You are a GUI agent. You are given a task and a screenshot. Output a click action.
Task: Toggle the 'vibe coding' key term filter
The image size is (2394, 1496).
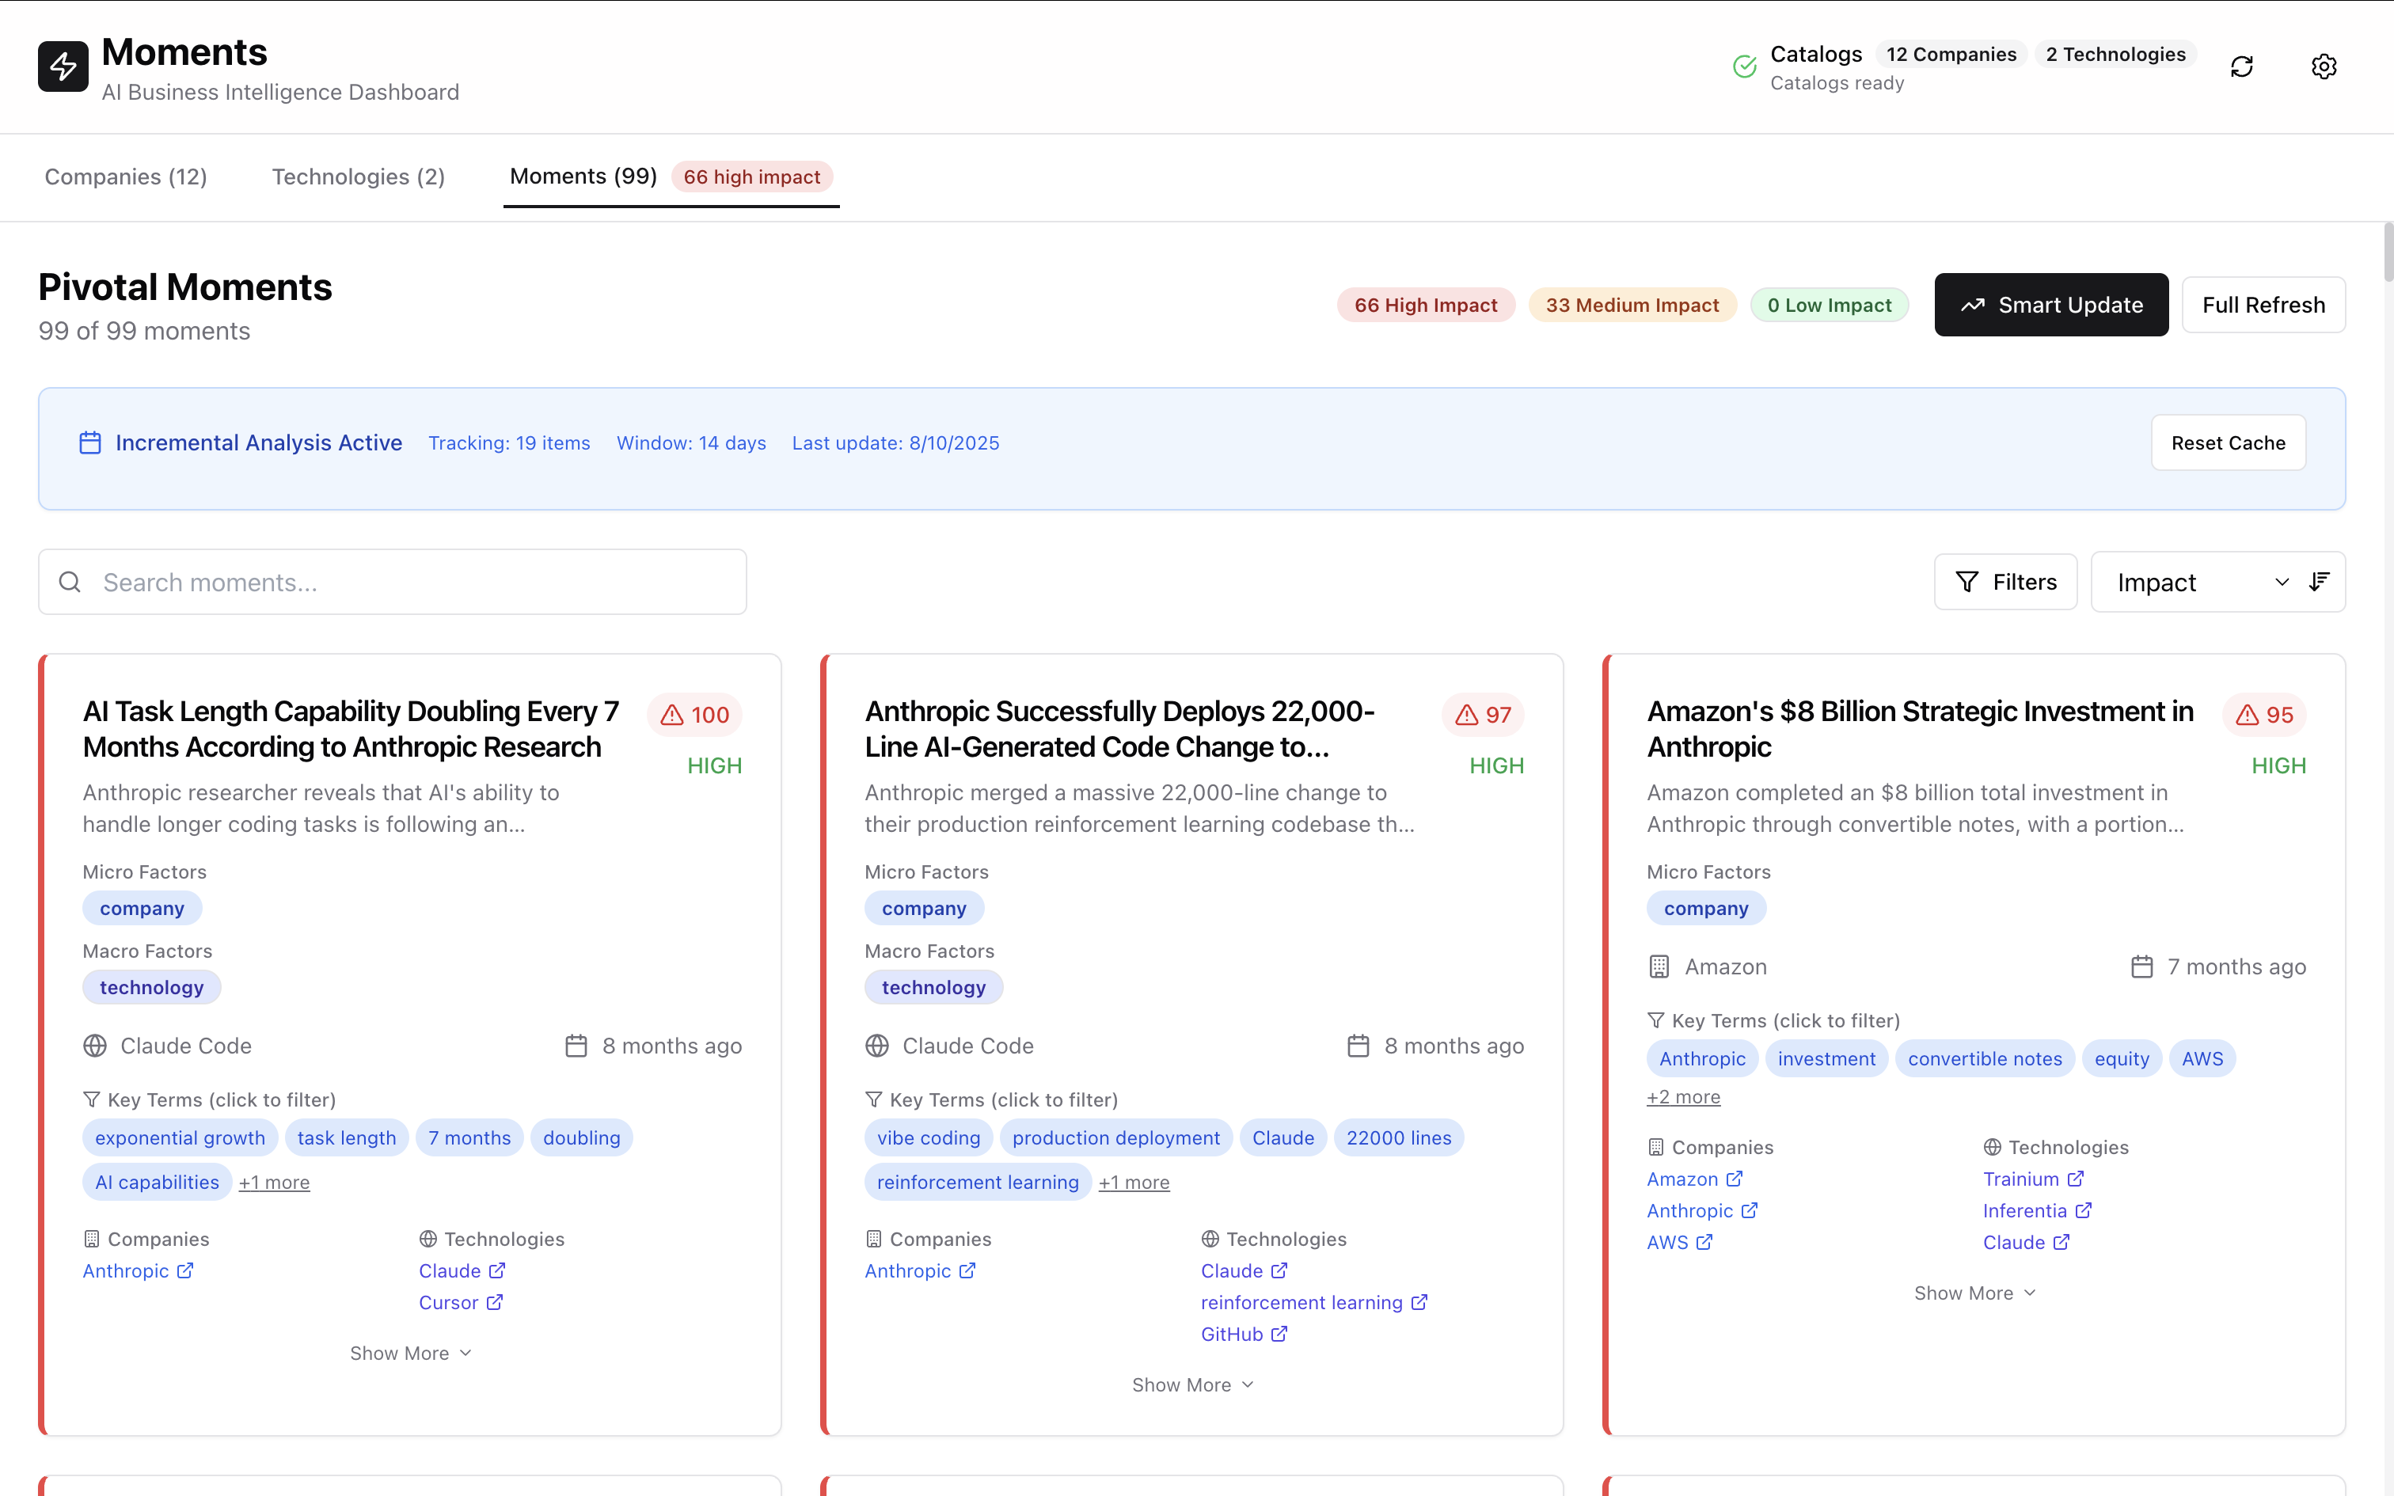pos(928,1137)
